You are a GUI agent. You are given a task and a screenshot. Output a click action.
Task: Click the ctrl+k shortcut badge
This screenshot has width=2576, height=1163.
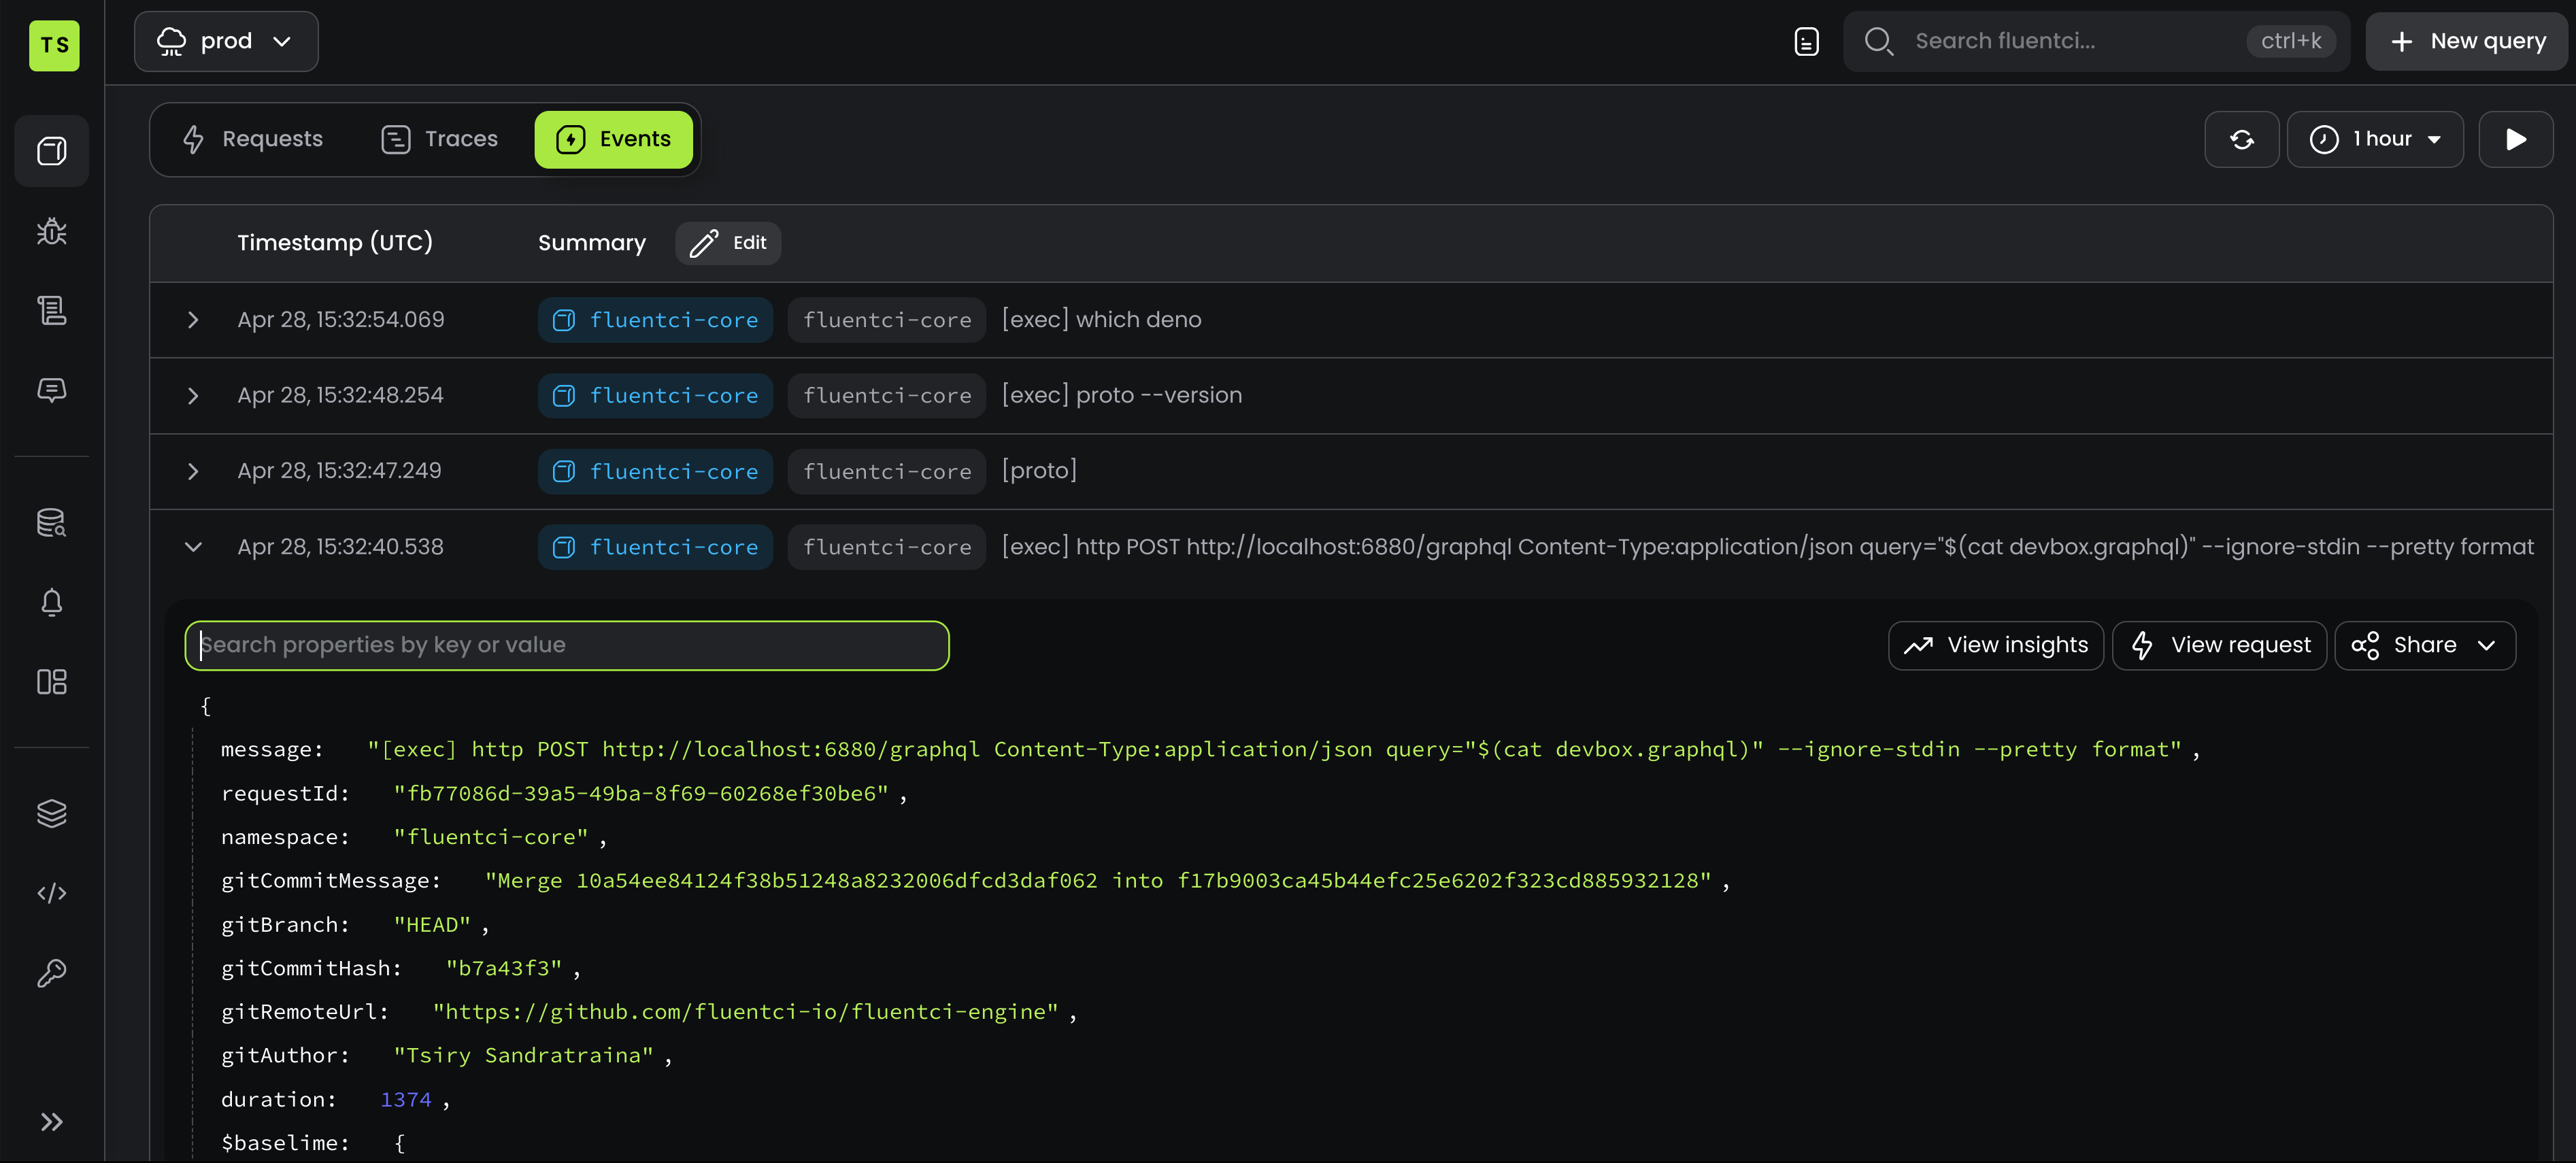point(2291,41)
